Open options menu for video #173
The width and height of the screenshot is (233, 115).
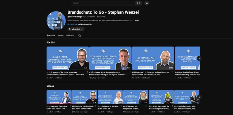pyautogui.click(x=173, y=72)
